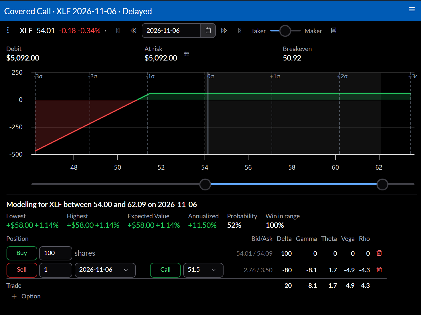
Task: Focus the shares quantity field showing 100
Action: (x=56, y=253)
